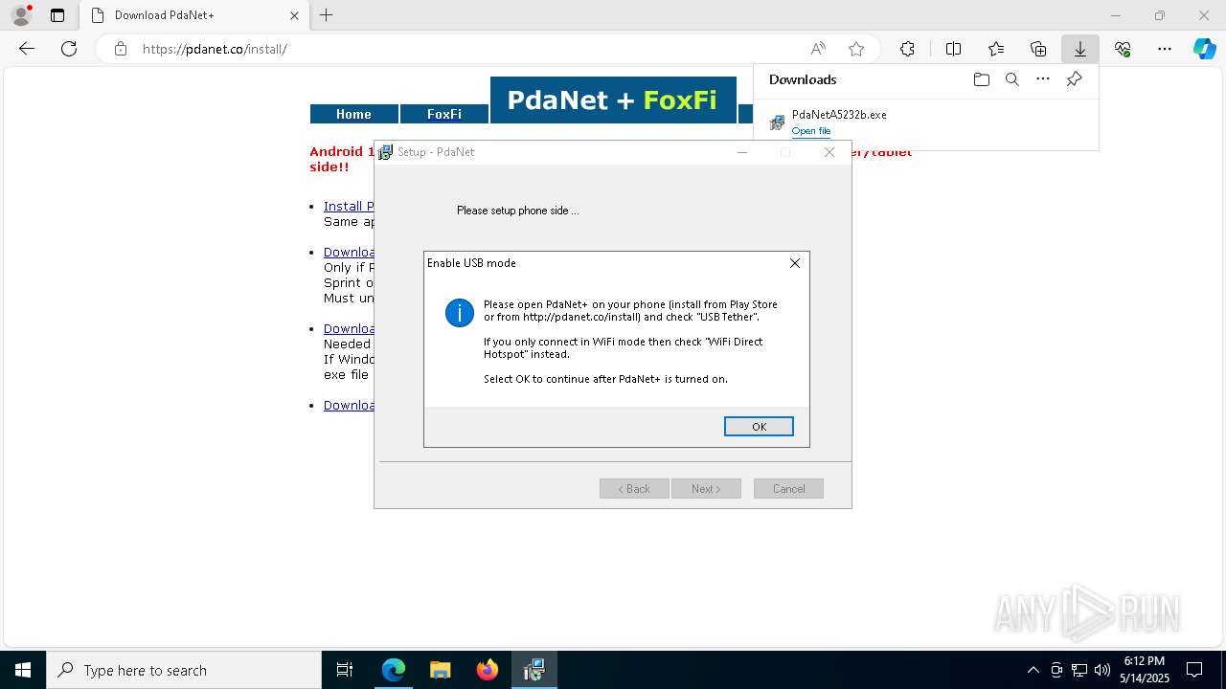This screenshot has height=689, width=1226.
Task: Toggle Split screen view
Action: tap(953, 49)
